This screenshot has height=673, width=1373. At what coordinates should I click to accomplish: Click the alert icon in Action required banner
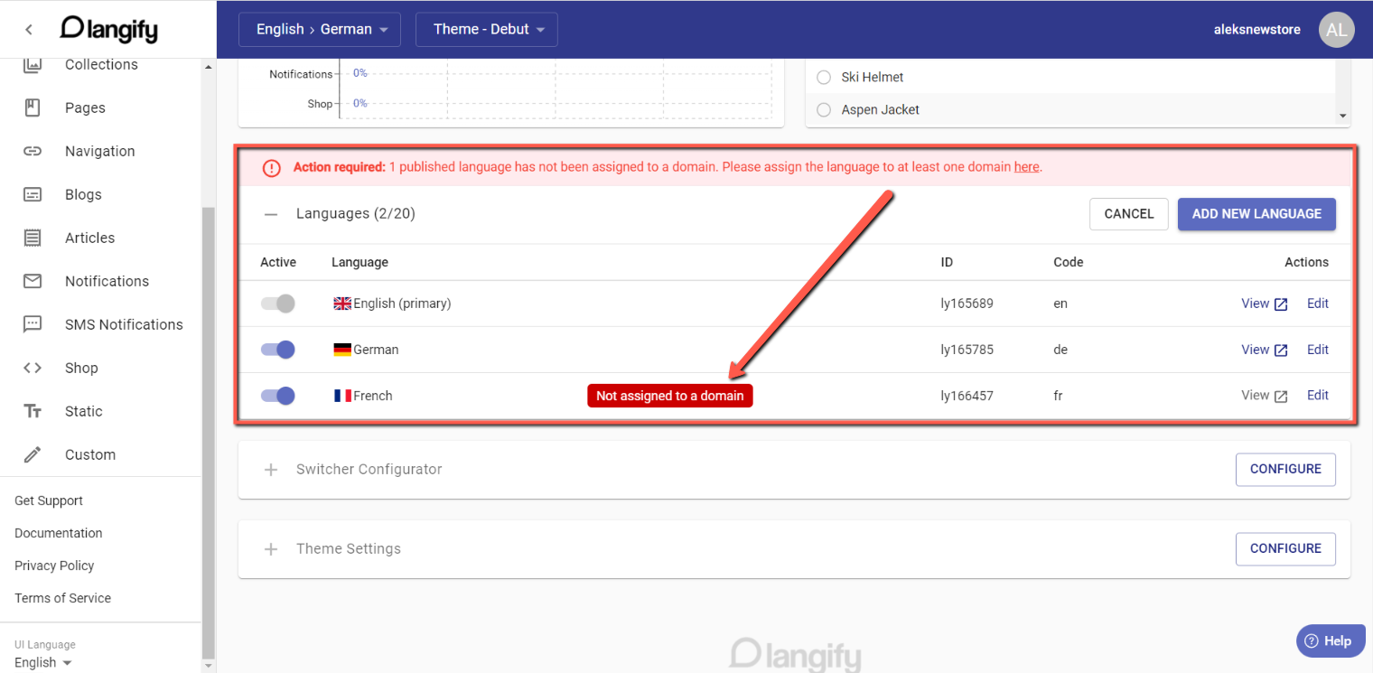271,168
